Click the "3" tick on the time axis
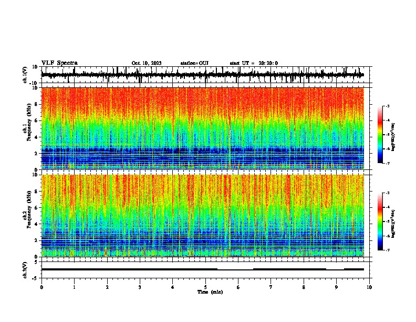Image resolution: width=416 pixels, height=322 pixels. click(140, 287)
